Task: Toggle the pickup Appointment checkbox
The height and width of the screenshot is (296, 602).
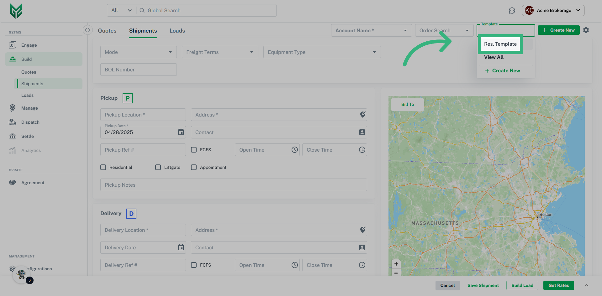Action: tap(194, 167)
